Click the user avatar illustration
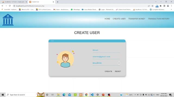Screen dimensions: 174x97 66,59
